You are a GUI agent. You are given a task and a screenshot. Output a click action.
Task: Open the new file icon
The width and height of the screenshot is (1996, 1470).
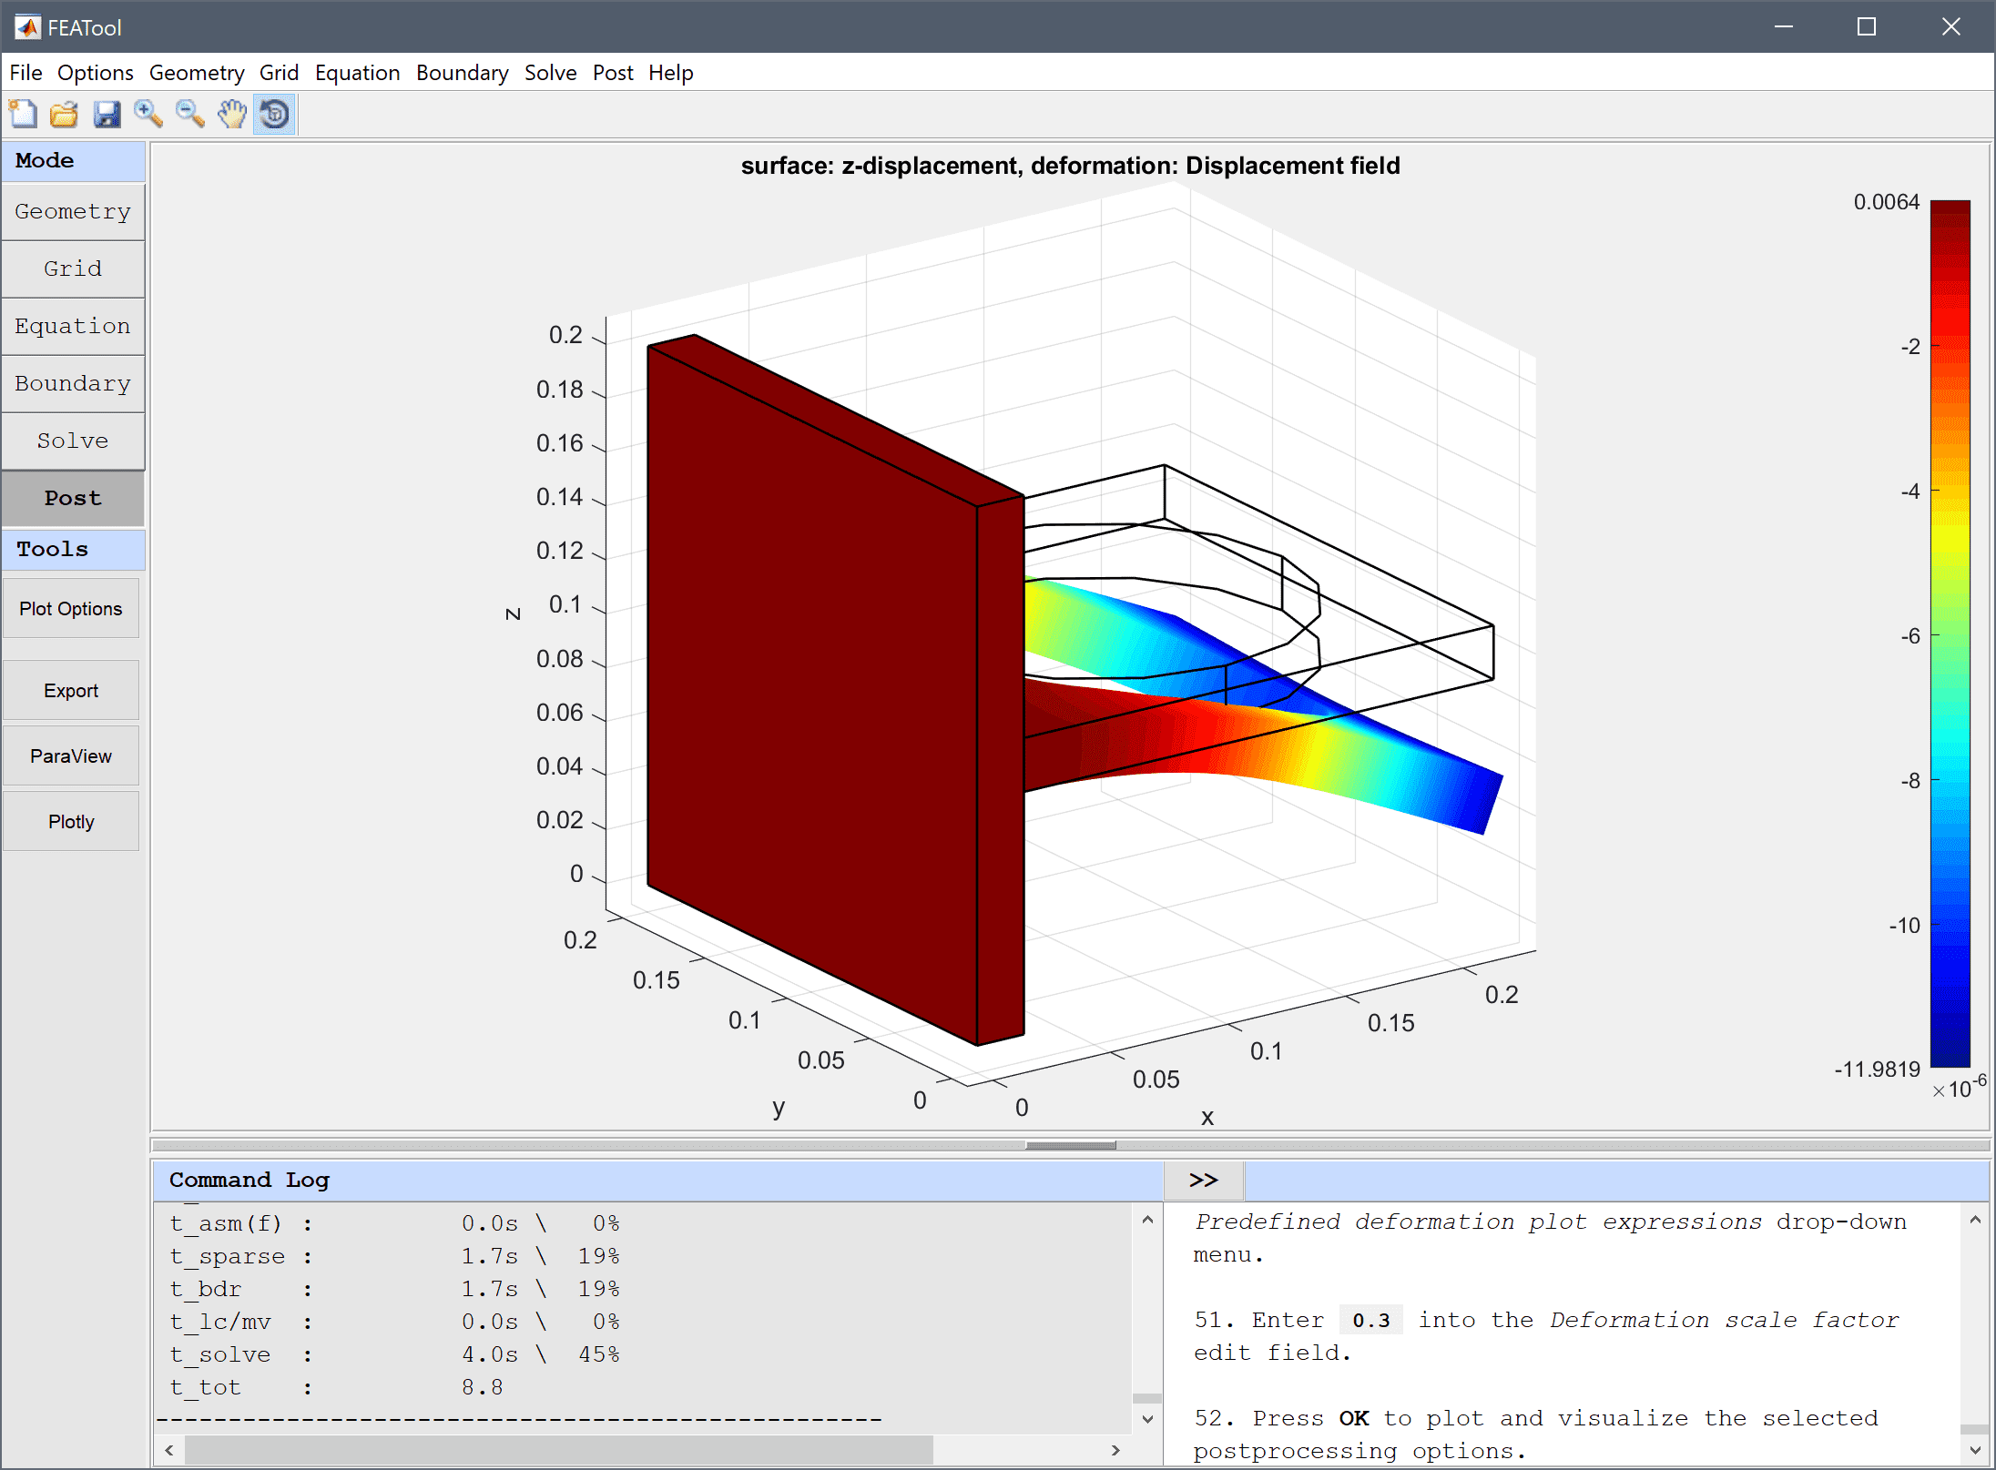coord(25,112)
